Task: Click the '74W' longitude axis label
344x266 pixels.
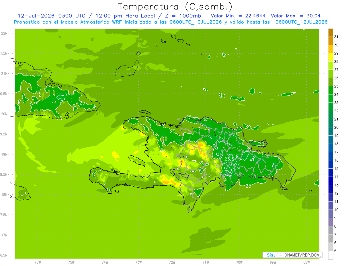Action: click(x=105, y=262)
